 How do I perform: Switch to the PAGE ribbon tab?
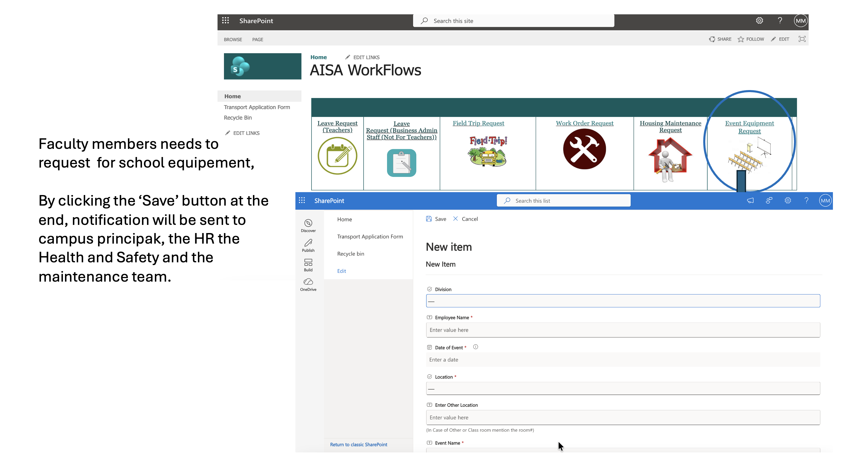pos(258,39)
